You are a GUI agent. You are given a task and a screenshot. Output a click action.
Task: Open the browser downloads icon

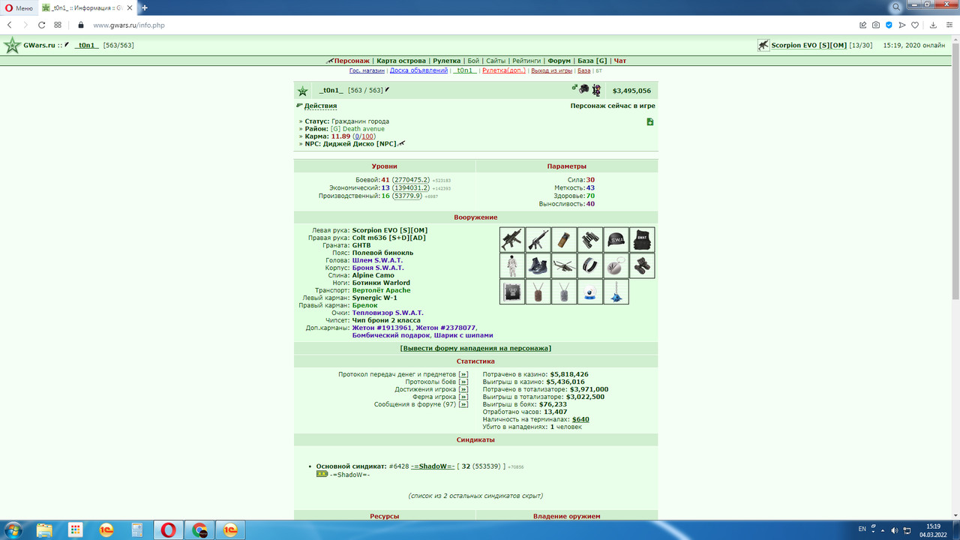[933, 25]
